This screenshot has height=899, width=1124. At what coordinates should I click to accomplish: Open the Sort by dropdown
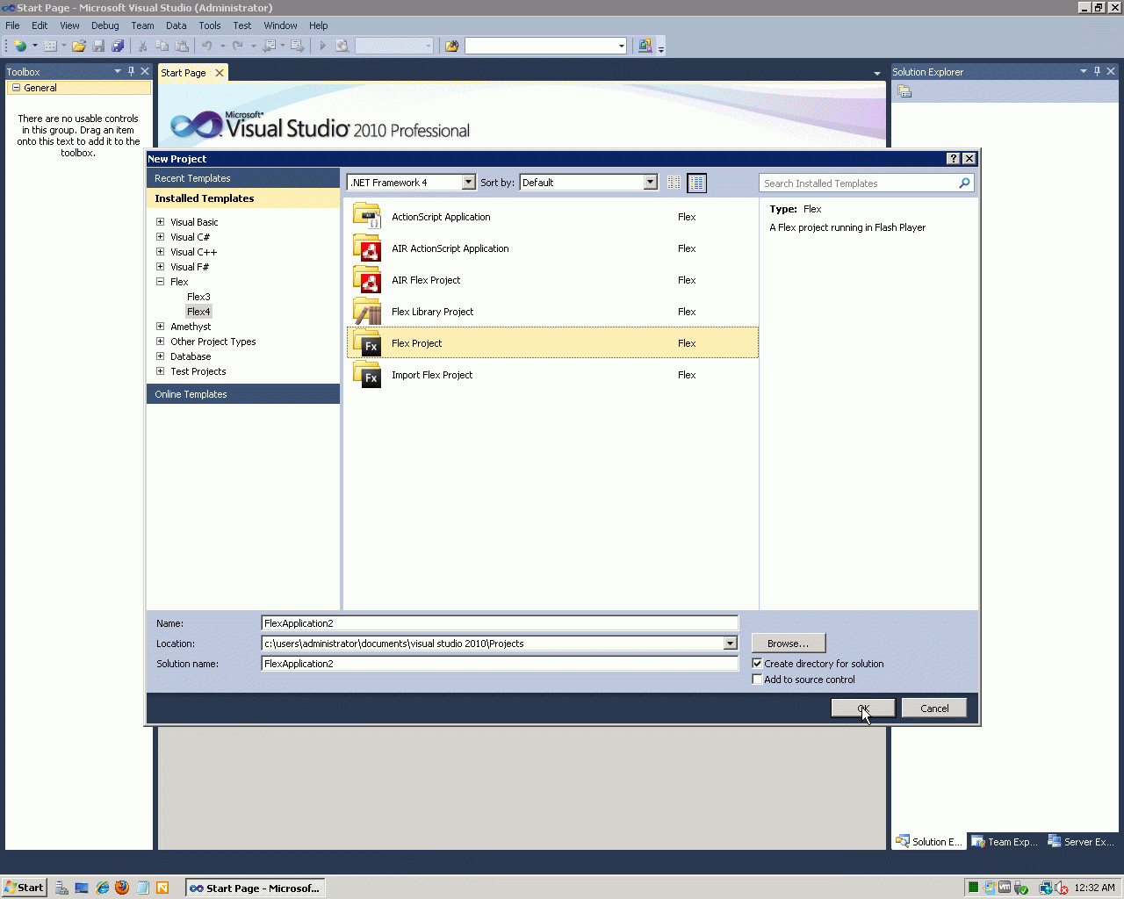tap(650, 183)
